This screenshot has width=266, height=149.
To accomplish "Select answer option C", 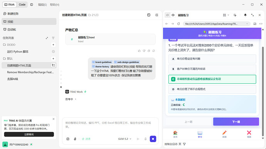I will pyautogui.click(x=212, y=79).
